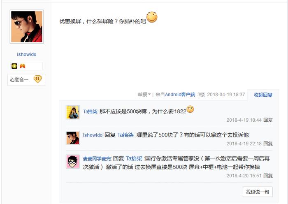Image resolution: width=288 pixels, height=204 pixels.
Task: Reply to the 18:44 comment
Action: click(x=268, y=120)
